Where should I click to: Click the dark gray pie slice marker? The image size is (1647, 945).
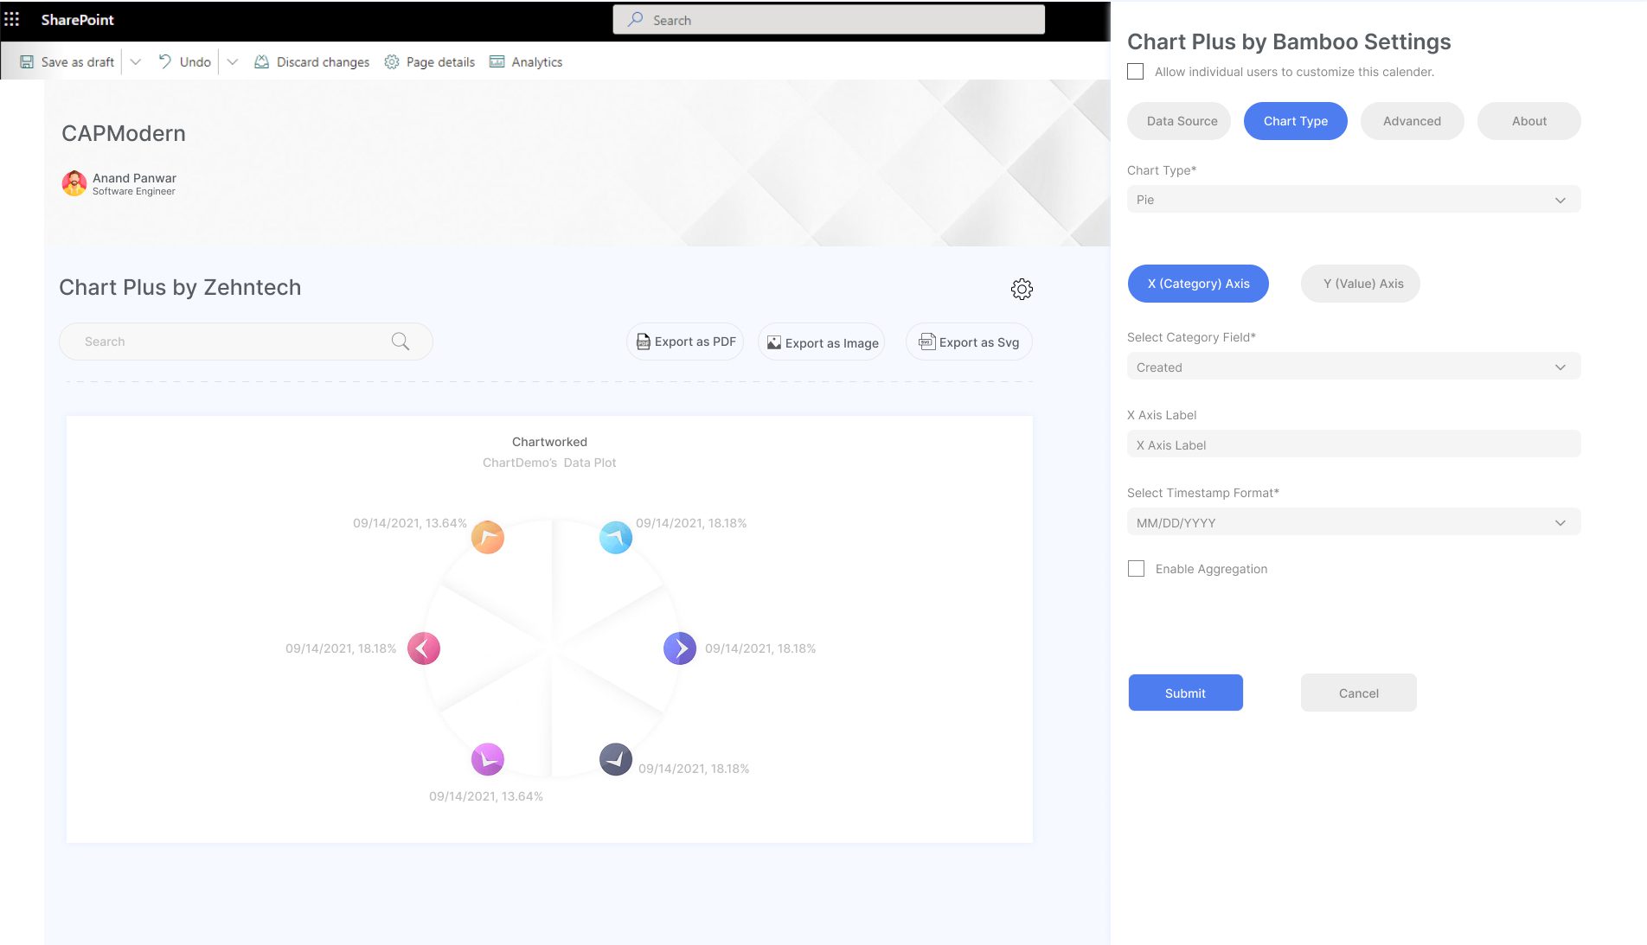(616, 759)
